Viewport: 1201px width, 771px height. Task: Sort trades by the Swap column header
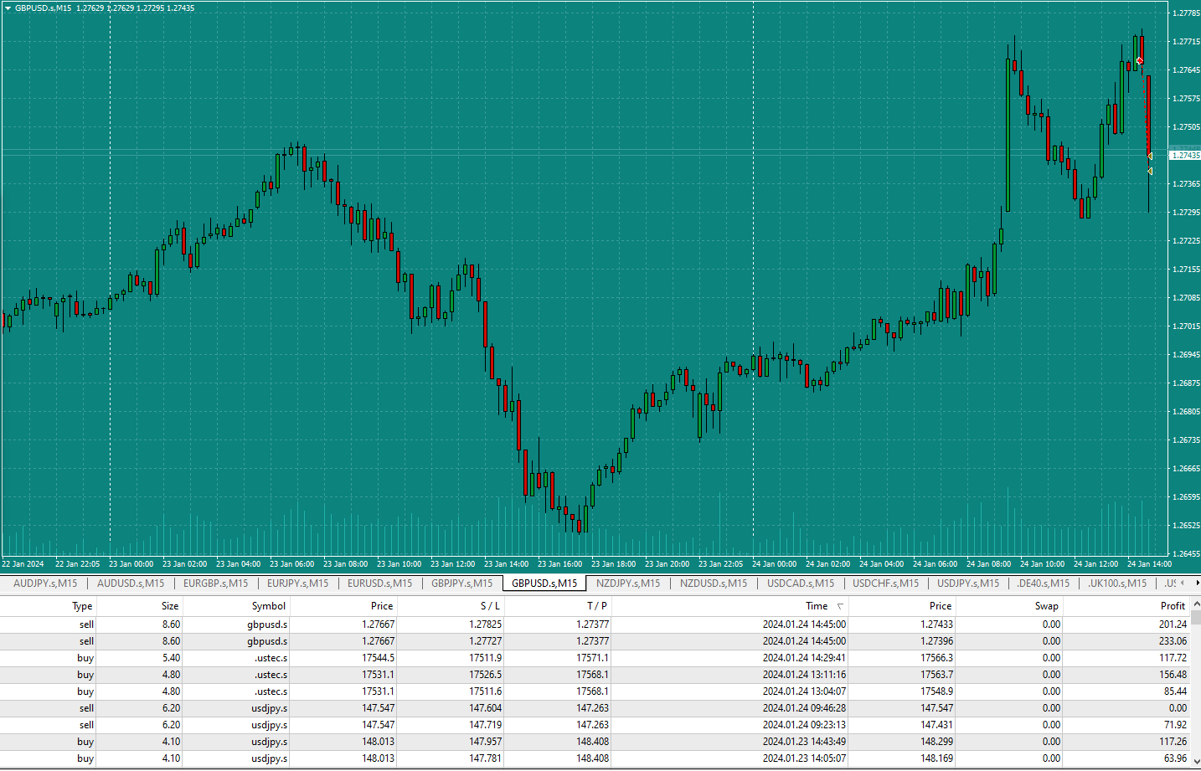tap(1009, 606)
